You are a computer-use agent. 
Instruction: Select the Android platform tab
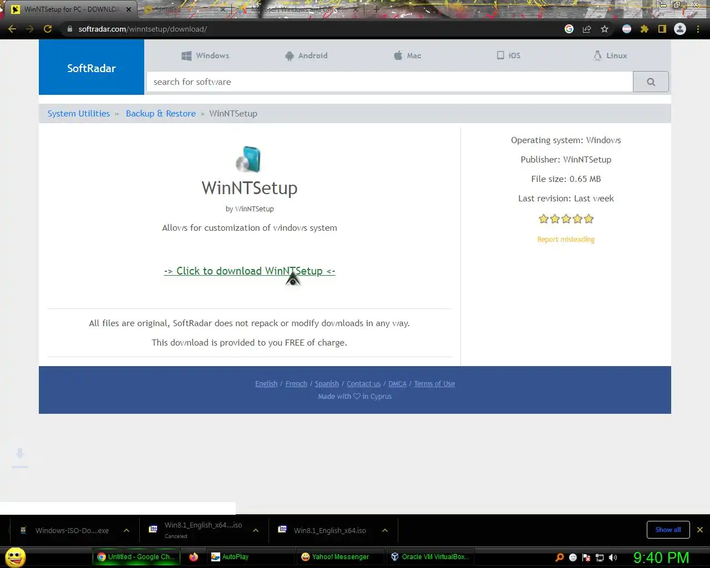point(306,55)
